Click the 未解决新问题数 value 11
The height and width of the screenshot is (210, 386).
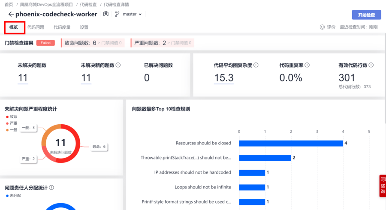(86, 78)
